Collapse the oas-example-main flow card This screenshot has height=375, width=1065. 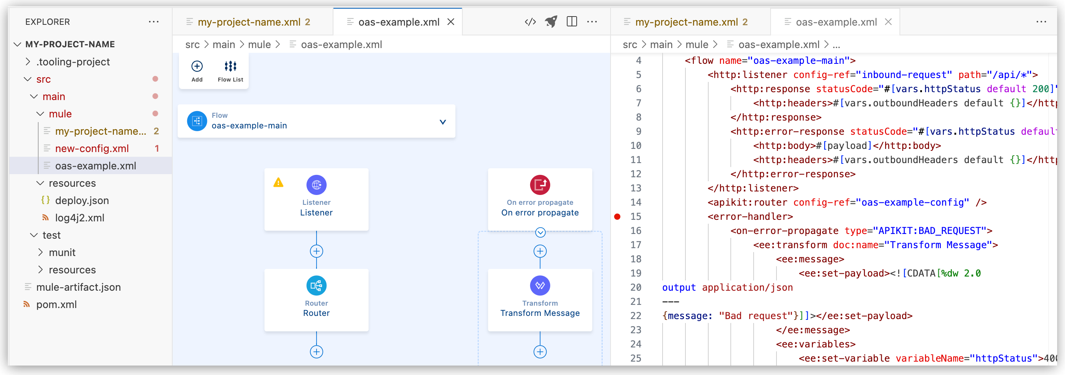442,122
